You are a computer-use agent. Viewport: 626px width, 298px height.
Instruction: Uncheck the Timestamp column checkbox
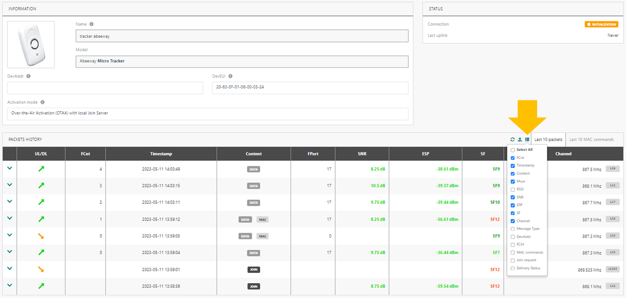point(513,166)
